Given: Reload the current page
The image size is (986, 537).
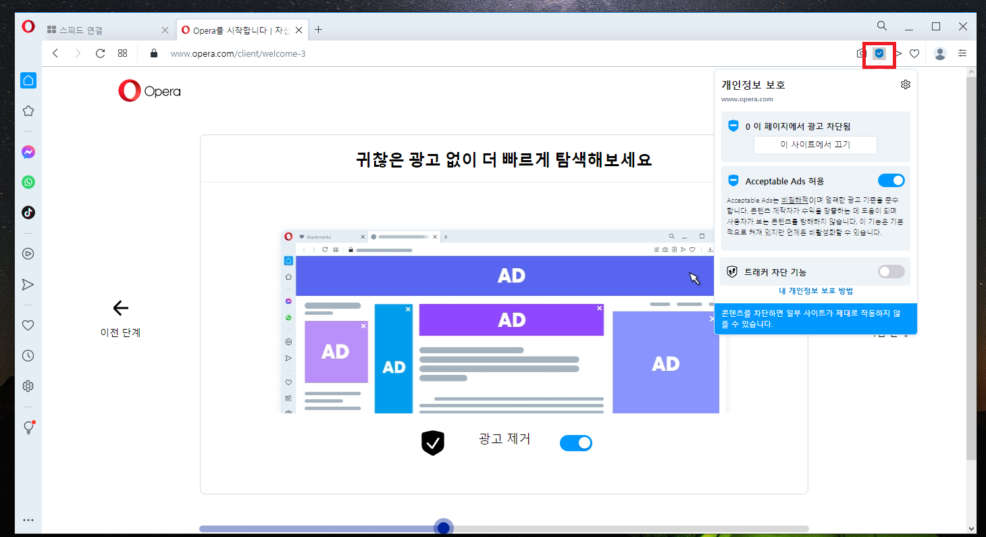Looking at the screenshot, I should [x=100, y=53].
